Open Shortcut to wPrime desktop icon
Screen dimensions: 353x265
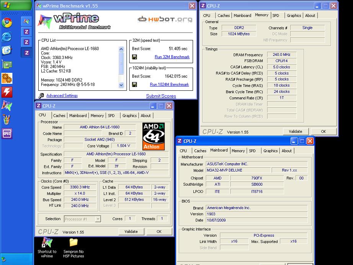coord(47,247)
